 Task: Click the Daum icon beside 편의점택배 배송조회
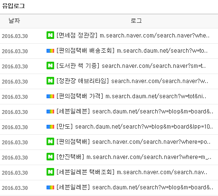(x=50, y=51)
